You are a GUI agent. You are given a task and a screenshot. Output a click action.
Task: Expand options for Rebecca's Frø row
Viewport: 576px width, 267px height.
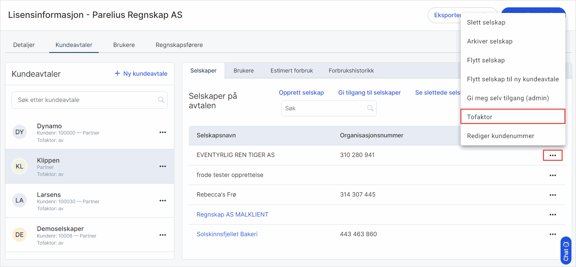(x=552, y=195)
